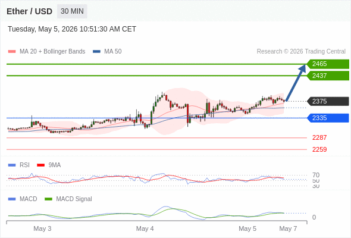Click the blue 2335 pivot price tag
The height and width of the screenshot is (238, 351).
pos(328,118)
